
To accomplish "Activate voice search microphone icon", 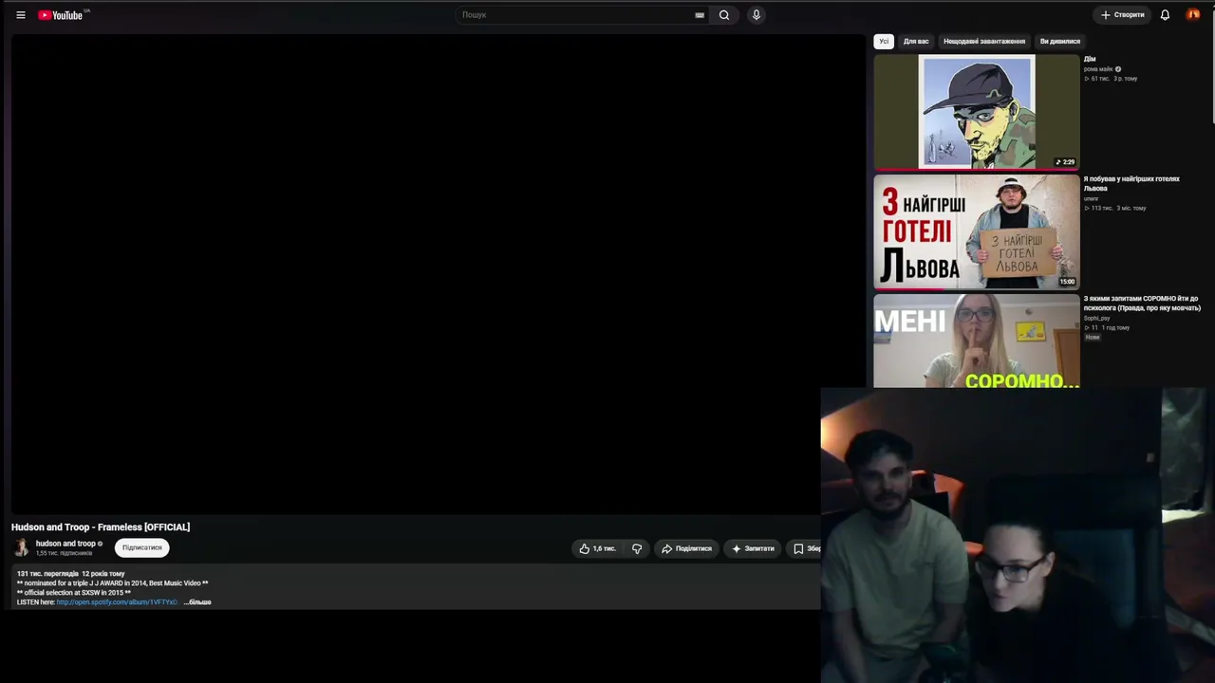I will (x=757, y=15).
